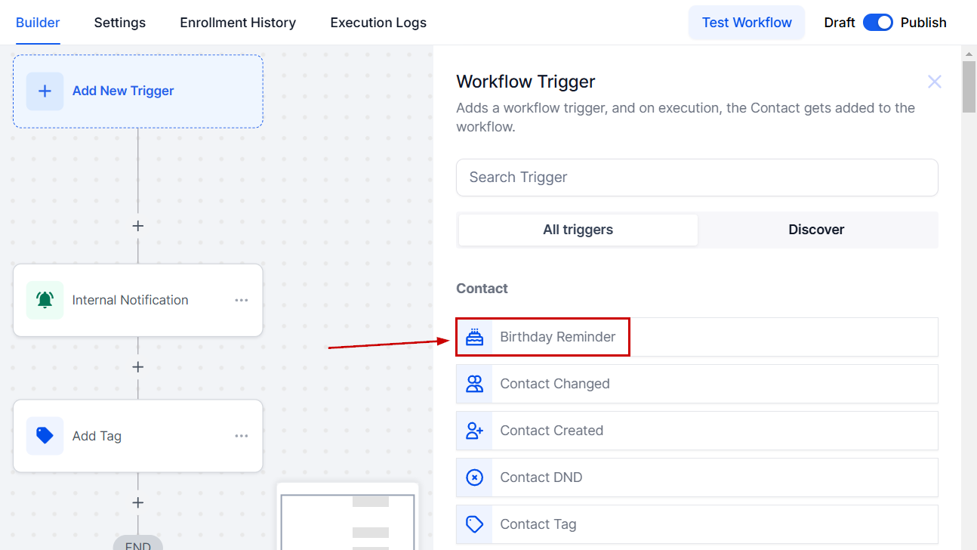Open Add Tag three-dot menu
The image size is (977, 550).
pos(242,436)
